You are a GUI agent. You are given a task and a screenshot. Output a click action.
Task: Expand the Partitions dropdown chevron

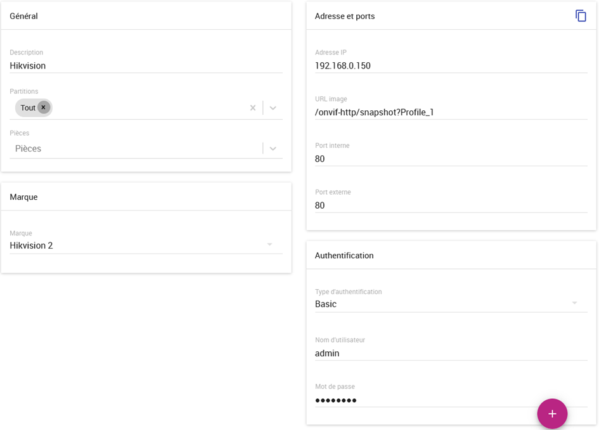click(x=273, y=108)
